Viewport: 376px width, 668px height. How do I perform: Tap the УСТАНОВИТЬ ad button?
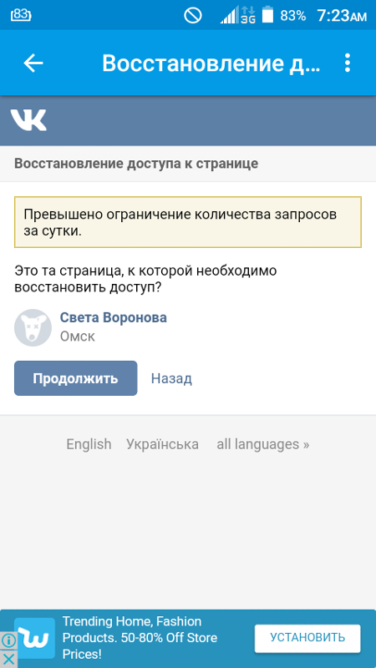pos(307,638)
